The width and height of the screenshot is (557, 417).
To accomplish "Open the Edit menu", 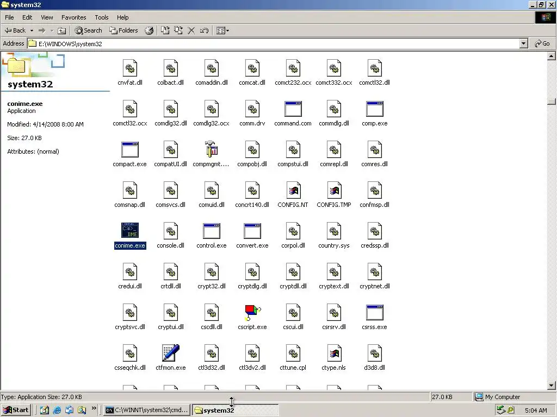I will point(27,17).
